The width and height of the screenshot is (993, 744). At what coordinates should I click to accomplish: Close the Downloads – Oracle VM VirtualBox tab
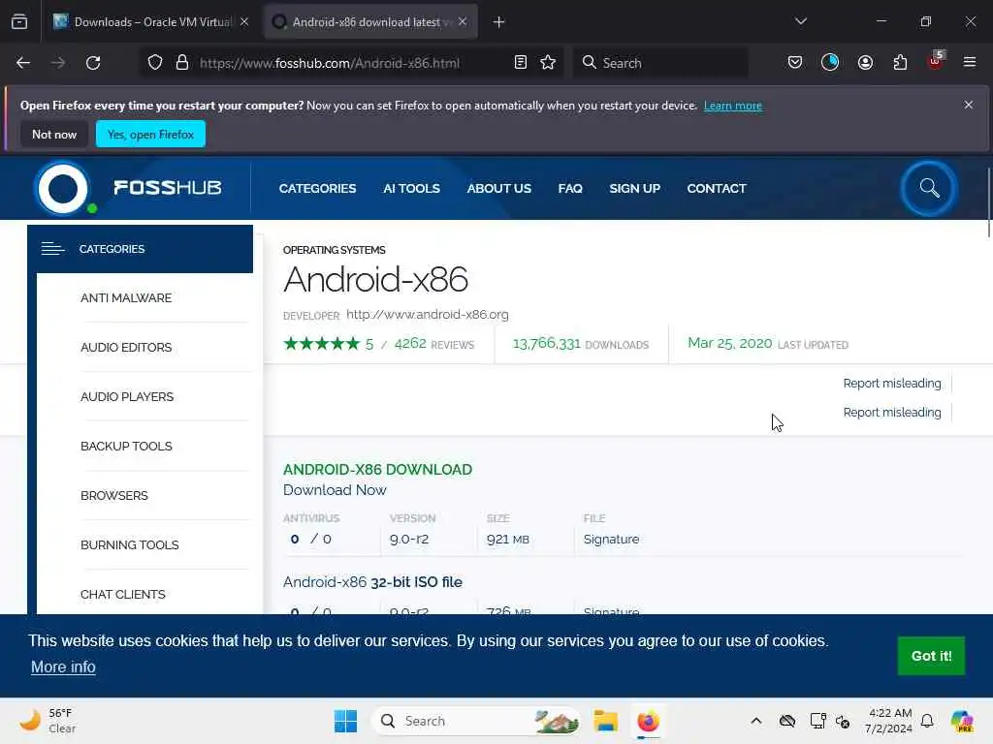click(244, 22)
